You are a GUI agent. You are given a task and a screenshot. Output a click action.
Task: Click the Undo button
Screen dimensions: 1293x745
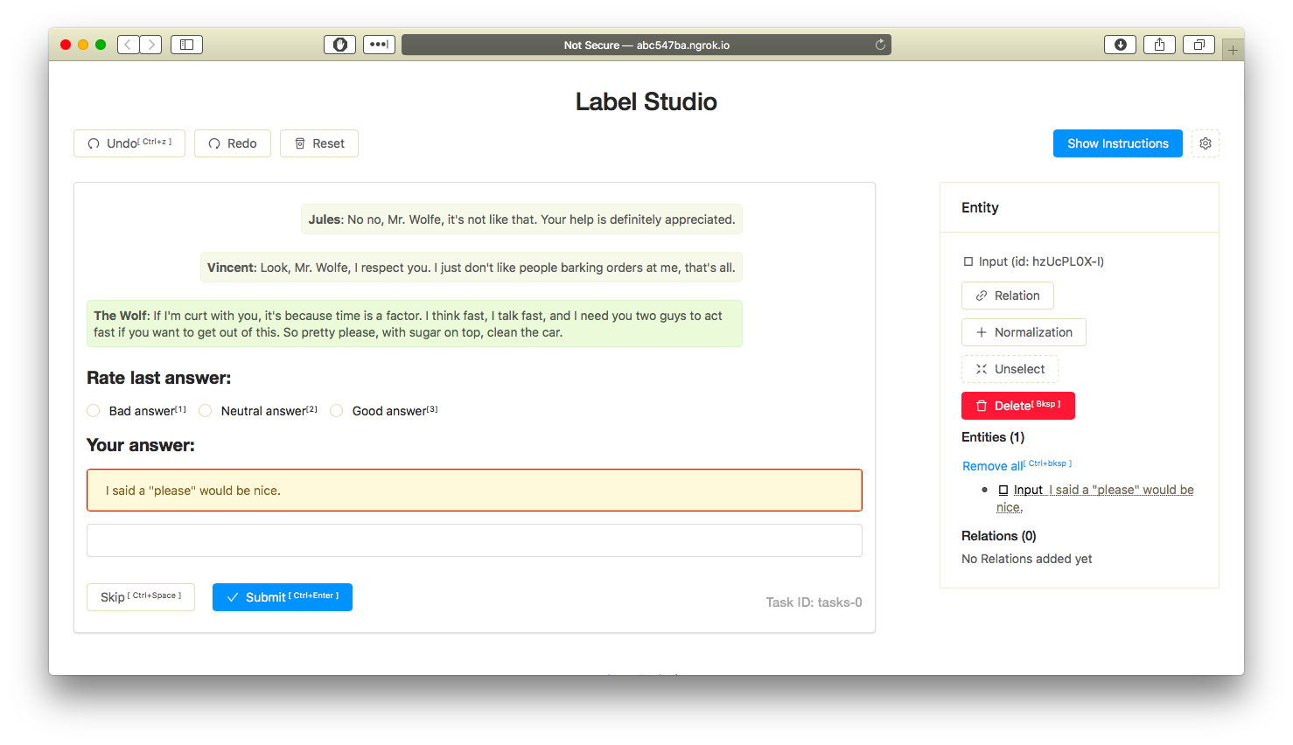pos(129,143)
